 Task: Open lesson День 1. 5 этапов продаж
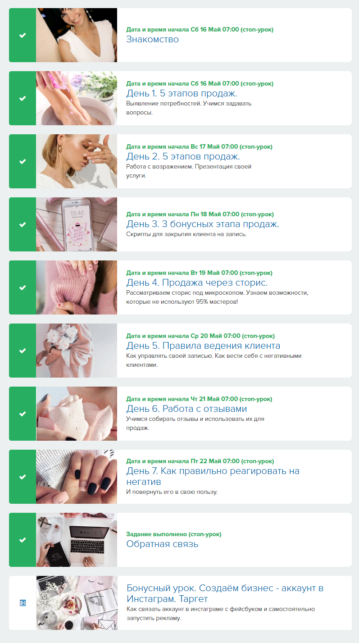coord(182,93)
